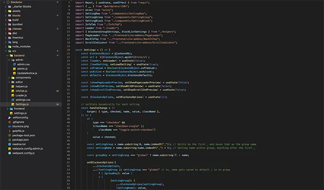
Task: Collapse the blockons root folder chevron
Action: click(x=4, y=2)
